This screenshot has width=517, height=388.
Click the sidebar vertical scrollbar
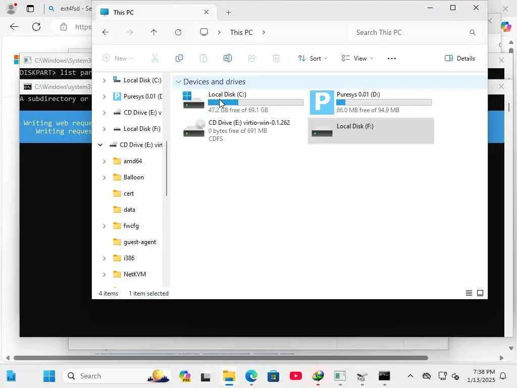pos(167,168)
